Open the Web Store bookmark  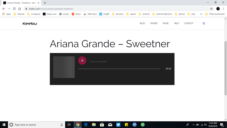(90, 14)
